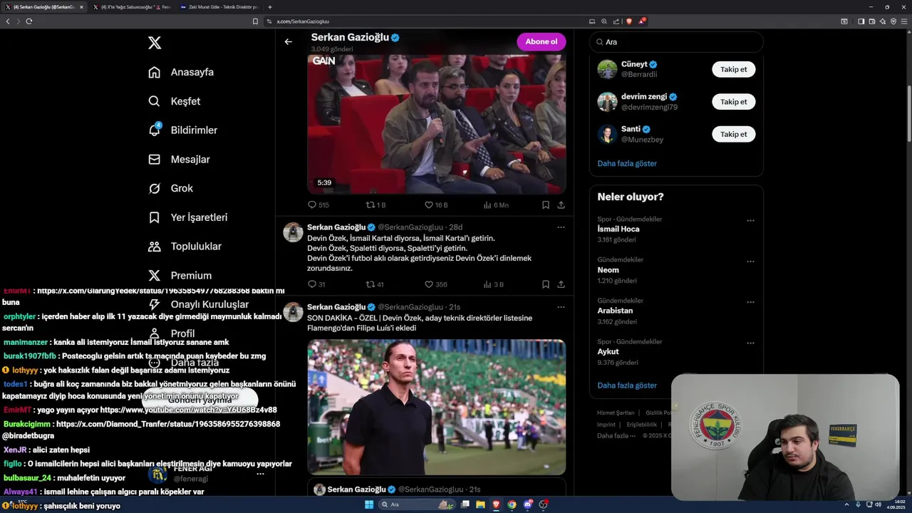
Task: Follow Santi with Takip et
Action: [x=733, y=134]
